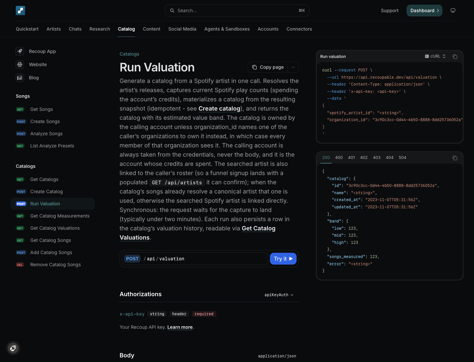Image resolution: width=474 pixels, height=362 pixels.
Task: Show the 504 response example
Action: pos(403,158)
